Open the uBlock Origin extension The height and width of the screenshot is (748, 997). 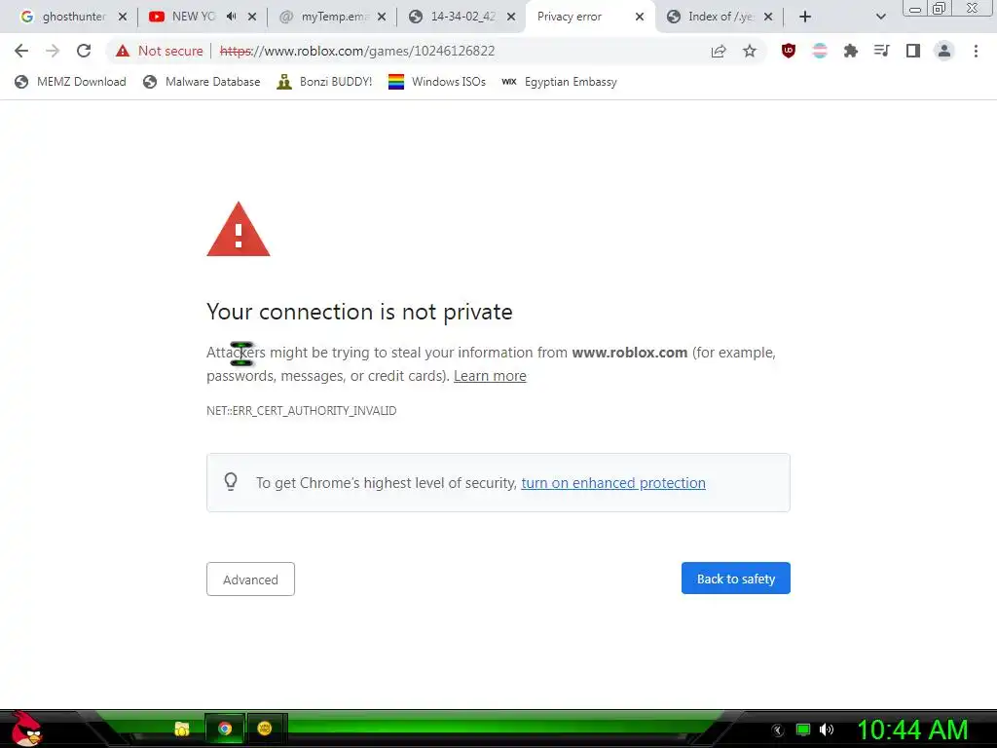tap(789, 51)
